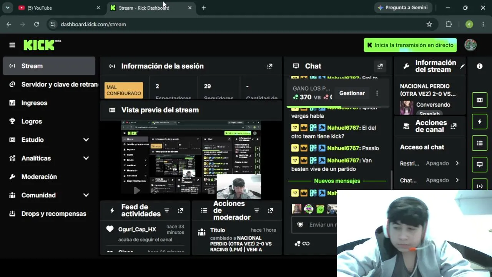Close the Kick Dashboard browser tab
This screenshot has height=277, width=492.
click(x=190, y=8)
